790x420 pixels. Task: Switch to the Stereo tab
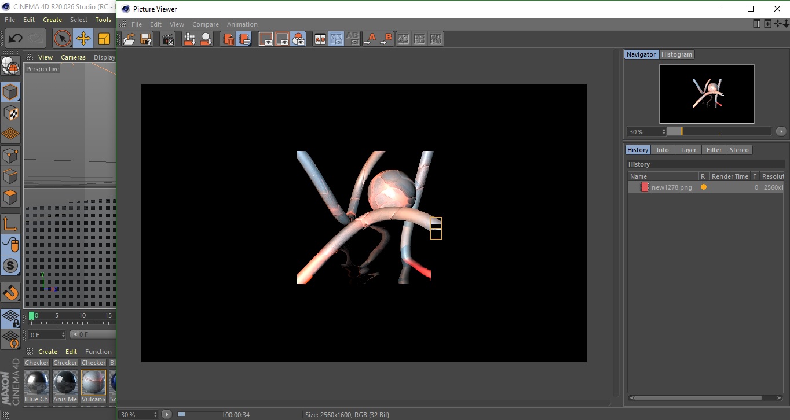739,150
